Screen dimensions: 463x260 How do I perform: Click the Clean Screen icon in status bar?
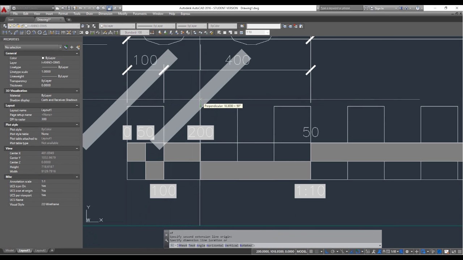454,251
